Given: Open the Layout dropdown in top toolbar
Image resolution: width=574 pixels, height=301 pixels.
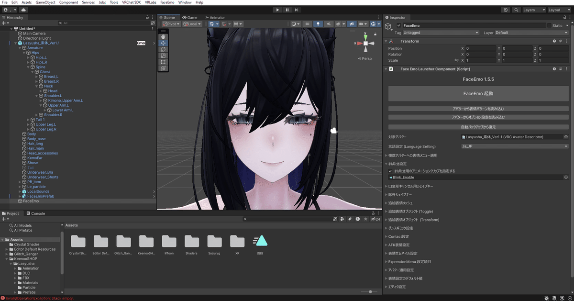Looking at the screenshot, I should [x=559, y=10].
